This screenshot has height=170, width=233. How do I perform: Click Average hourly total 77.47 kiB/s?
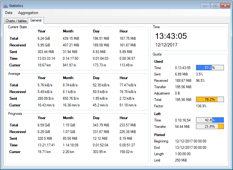click(128, 85)
